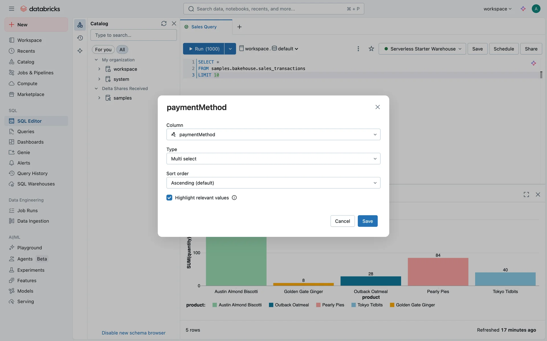Select the For you filter pill
The image size is (547, 341).
(x=103, y=49)
